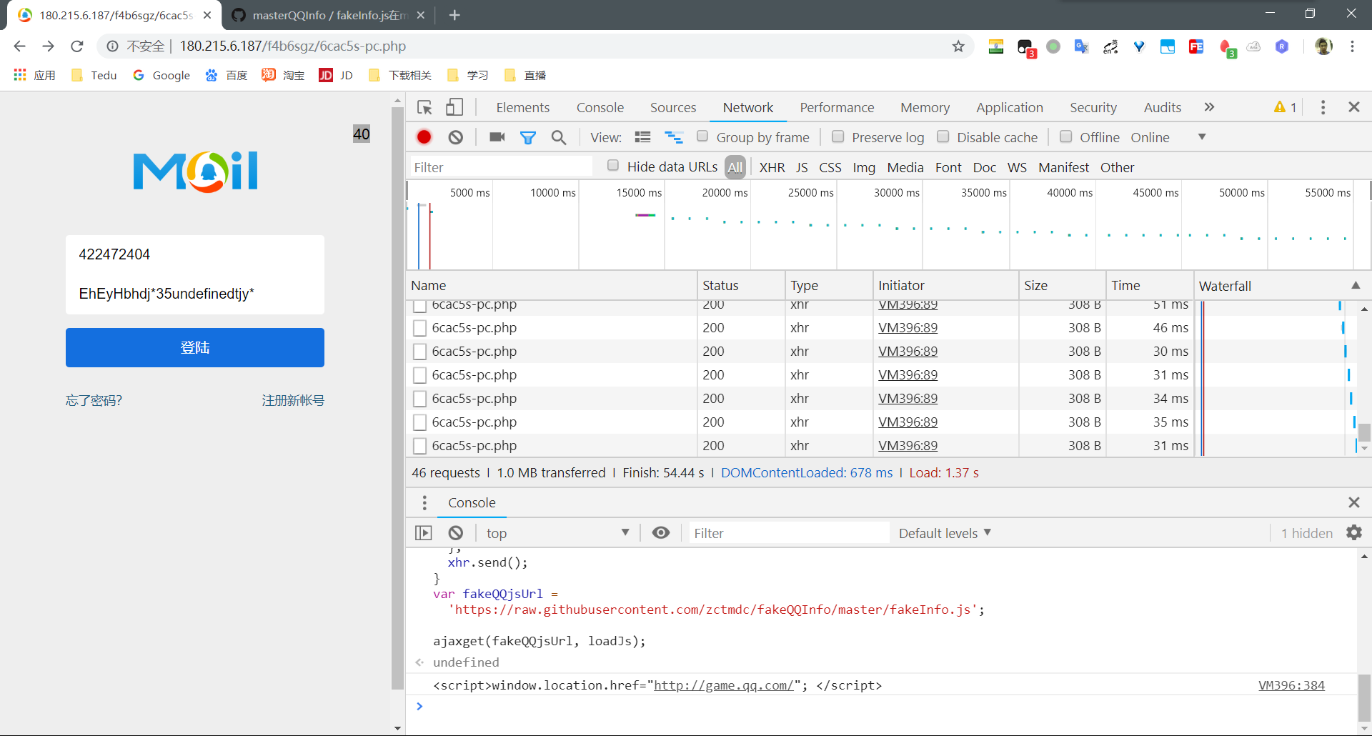This screenshot has width=1372, height=736.
Task: Click the Google Translate extension icon
Action: click(x=1081, y=46)
